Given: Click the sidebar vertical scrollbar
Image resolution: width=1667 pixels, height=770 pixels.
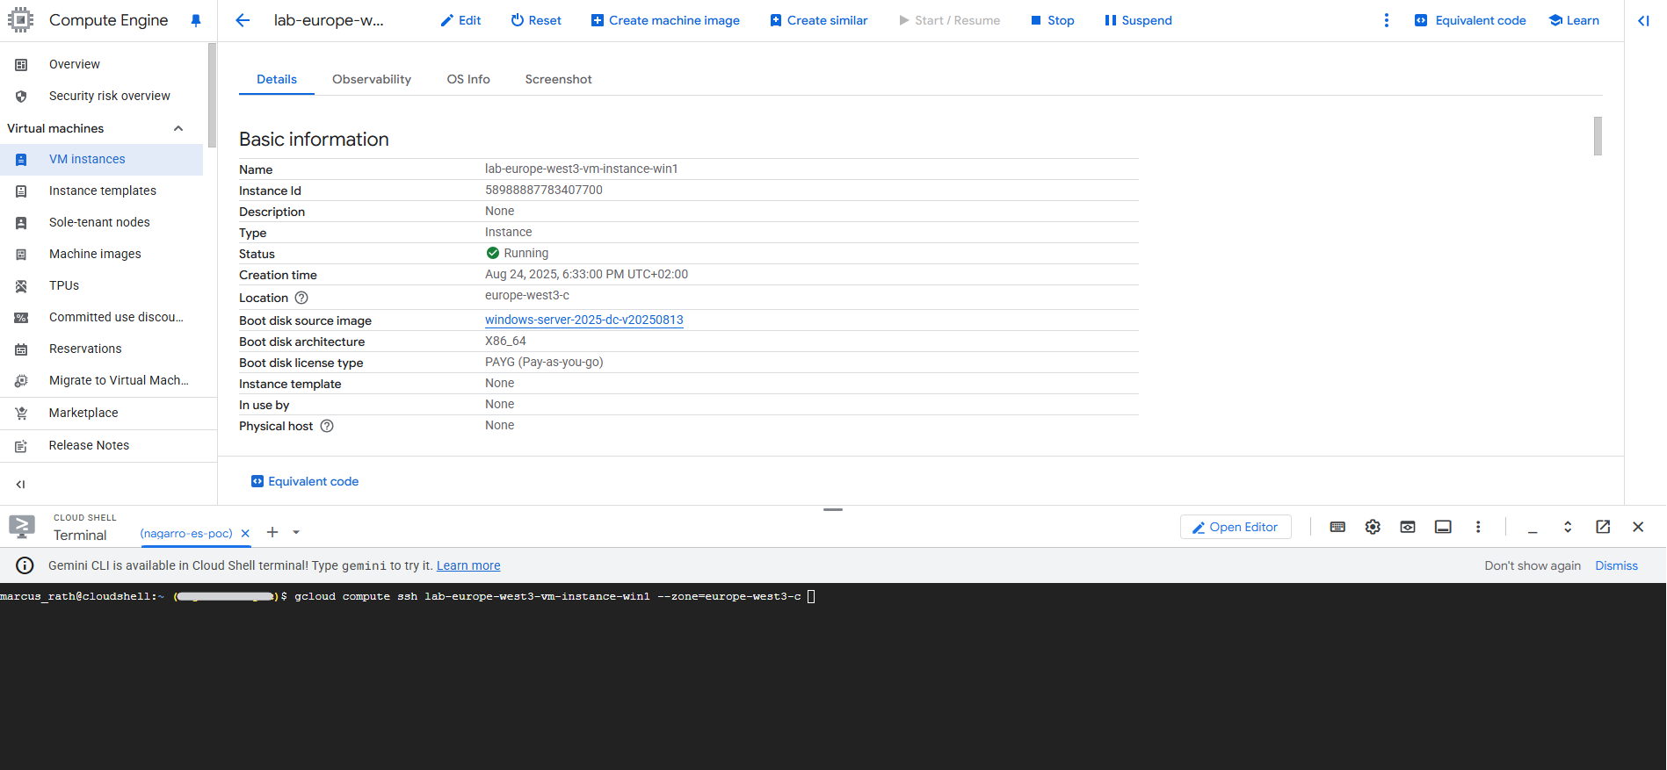Looking at the screenshot, I should (212, 95).
